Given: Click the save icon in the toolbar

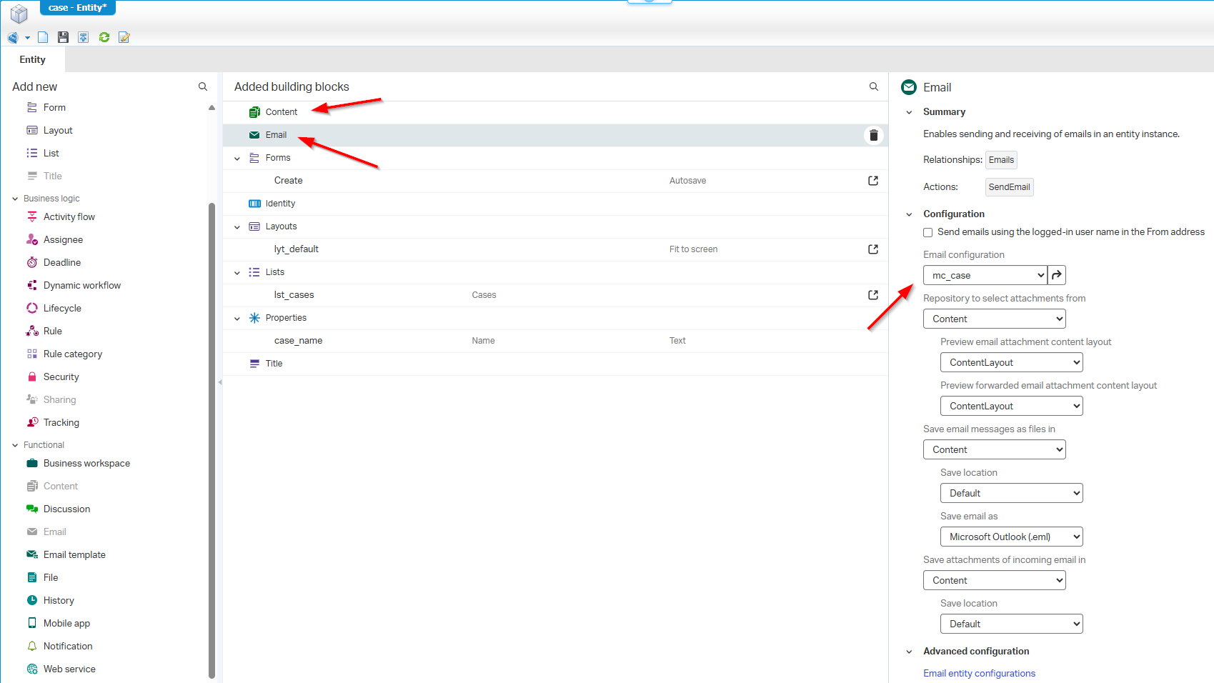Looking at the screenshot, I should coord(63,37).
